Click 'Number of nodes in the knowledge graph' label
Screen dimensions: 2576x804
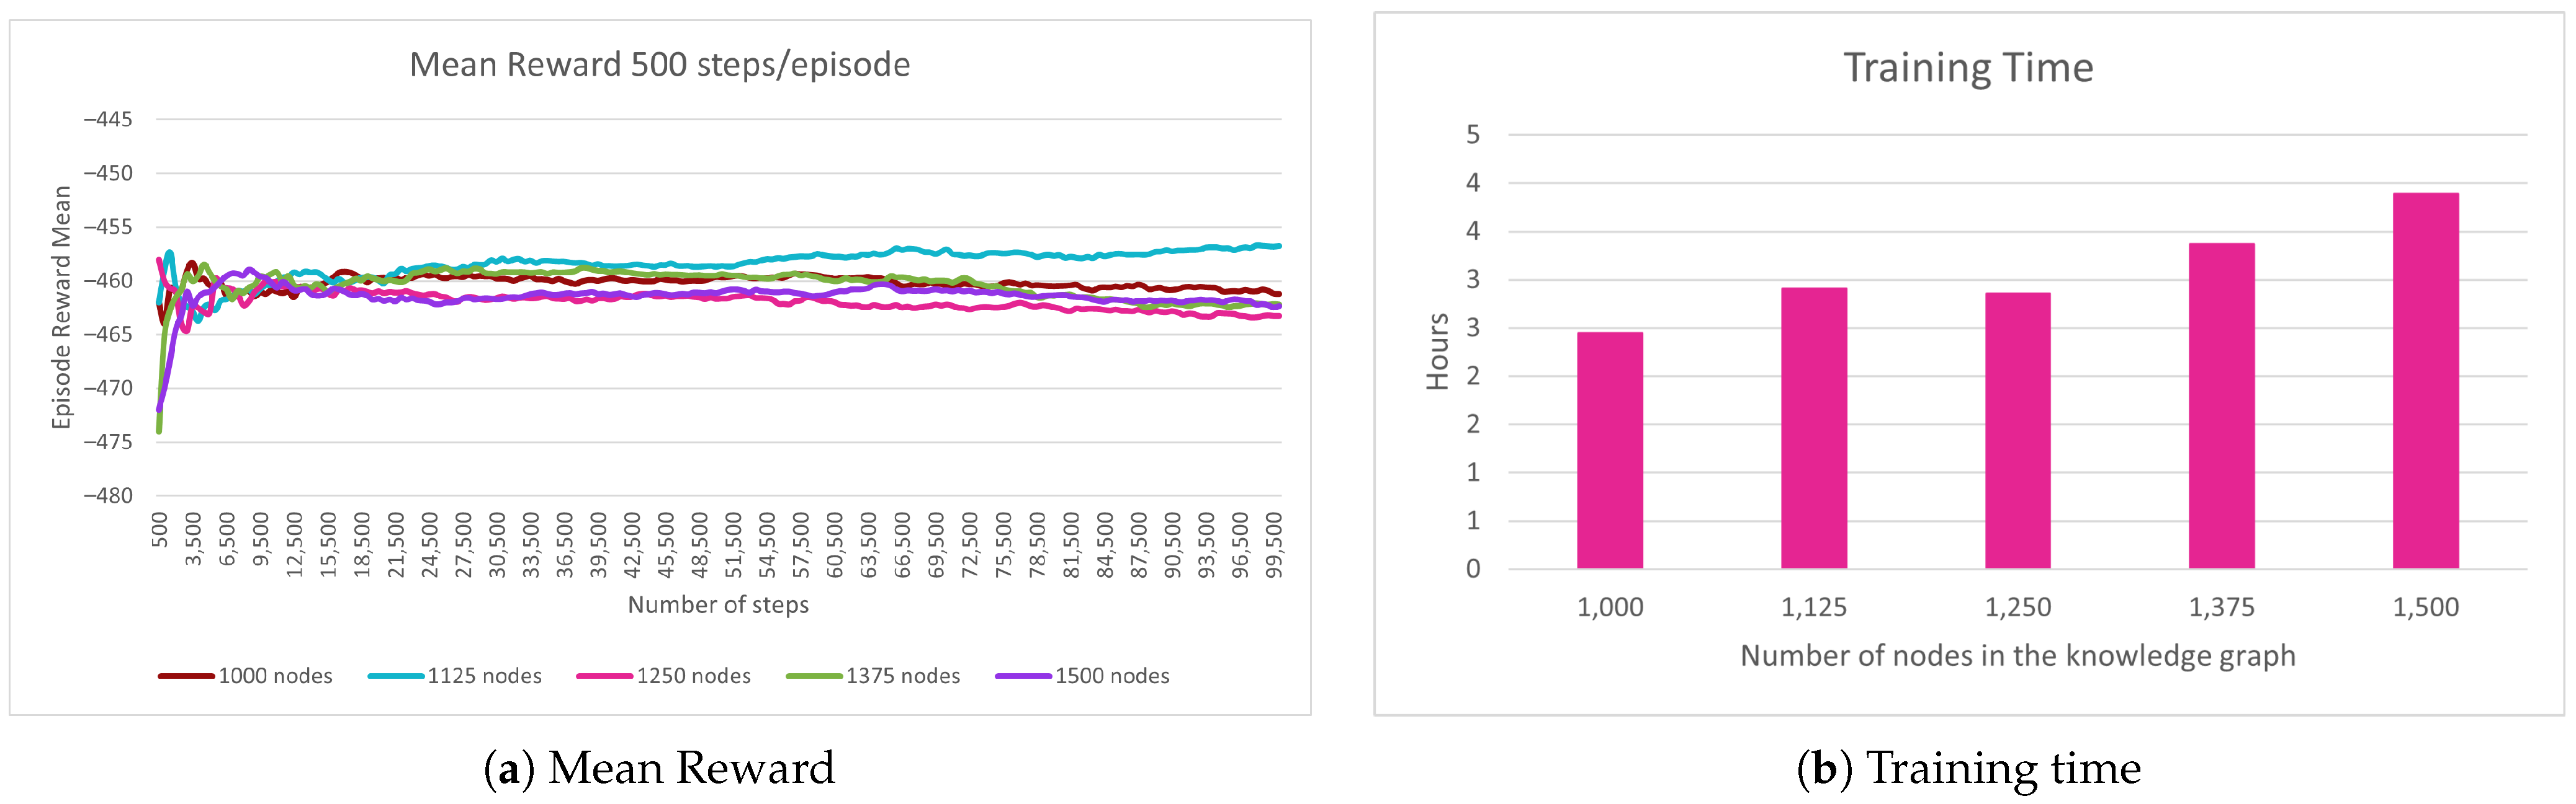(x=2018, y=655)
